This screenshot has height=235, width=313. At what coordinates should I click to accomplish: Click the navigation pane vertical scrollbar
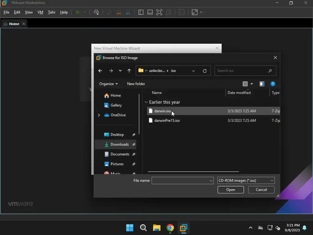139,114
